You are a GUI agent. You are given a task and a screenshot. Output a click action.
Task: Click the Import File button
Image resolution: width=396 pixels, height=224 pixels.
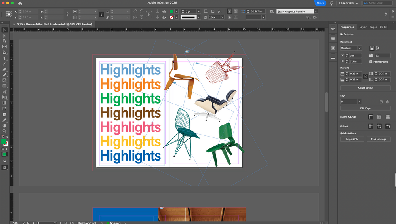352,139
